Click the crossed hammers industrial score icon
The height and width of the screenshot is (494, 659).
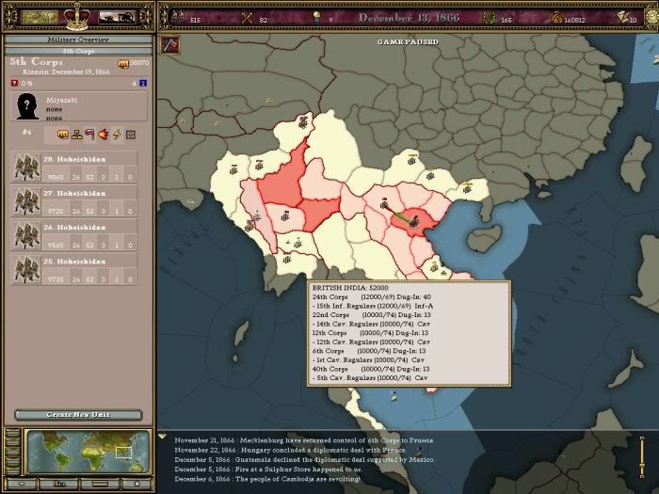247,18
